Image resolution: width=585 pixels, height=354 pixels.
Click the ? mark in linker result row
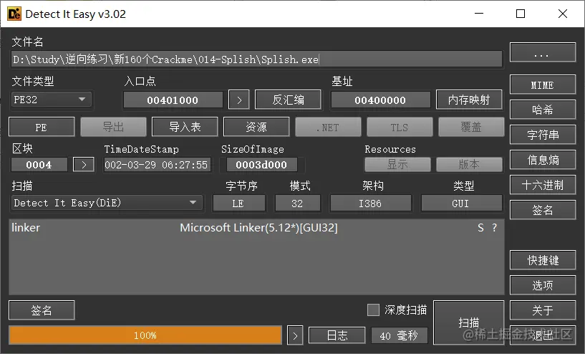[494, 227]
